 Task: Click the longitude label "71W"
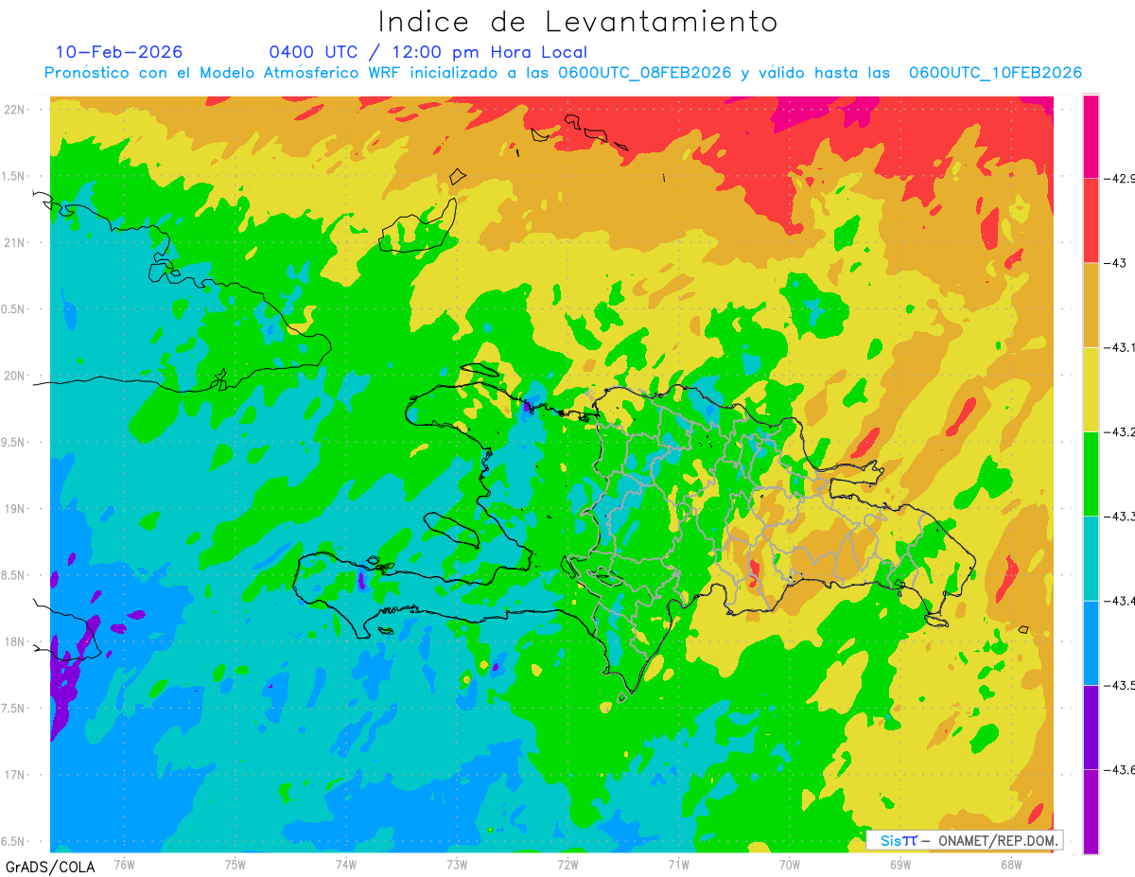[x=678, y=865]
